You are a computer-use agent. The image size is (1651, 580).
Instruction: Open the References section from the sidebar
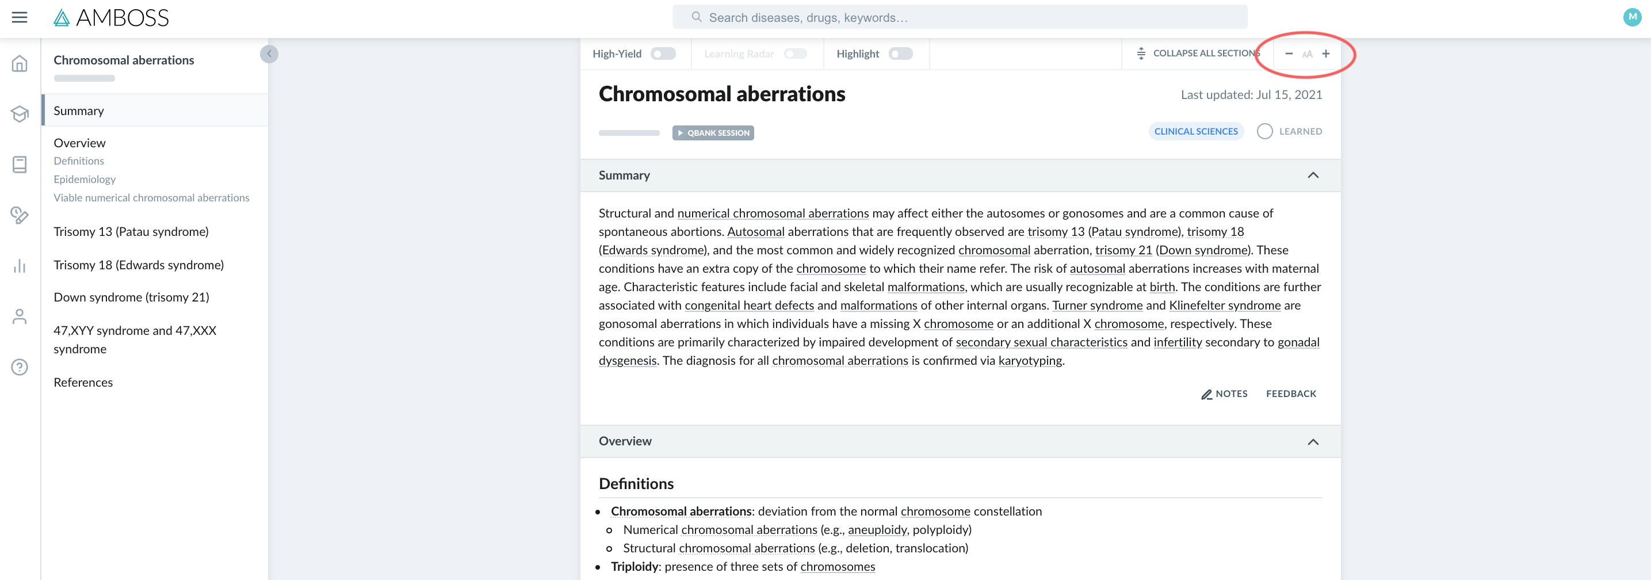coord(83,382)
